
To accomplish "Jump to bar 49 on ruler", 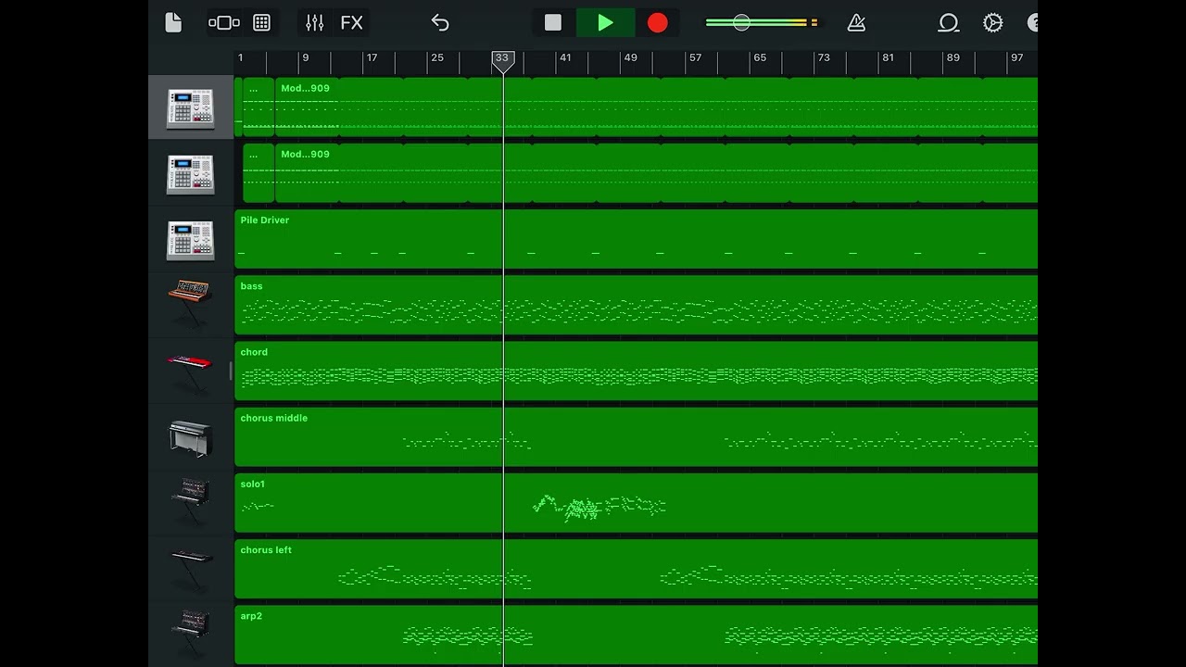I will tap(630, 57).
